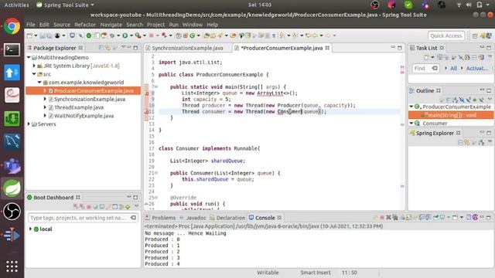Collapse the src folder
Viewport: 495px width, 278px height.
34,74
